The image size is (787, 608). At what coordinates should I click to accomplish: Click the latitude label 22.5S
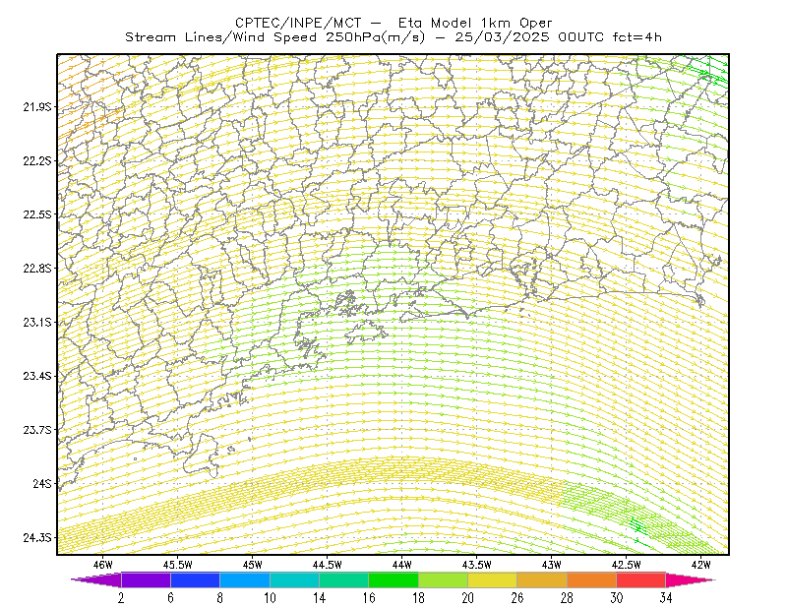coord(37,214)
